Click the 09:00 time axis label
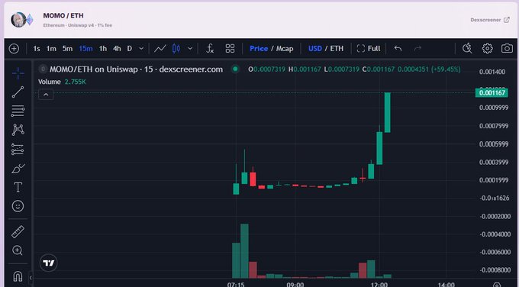519x287 pixels. [295, 285]
